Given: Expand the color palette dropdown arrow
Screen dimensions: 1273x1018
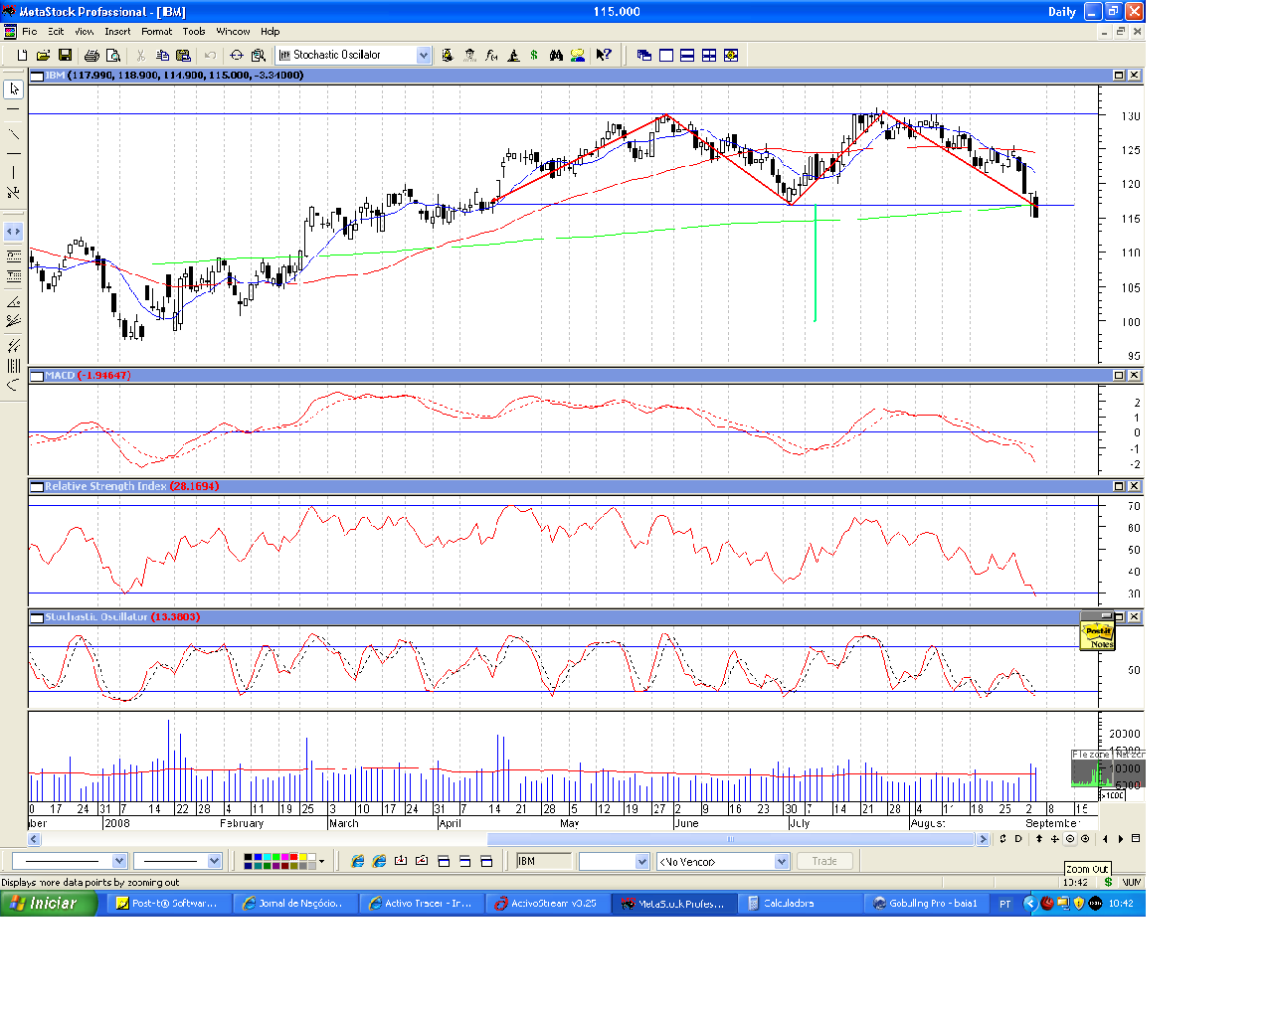Looking at the screenshot, I should [321, 861].
